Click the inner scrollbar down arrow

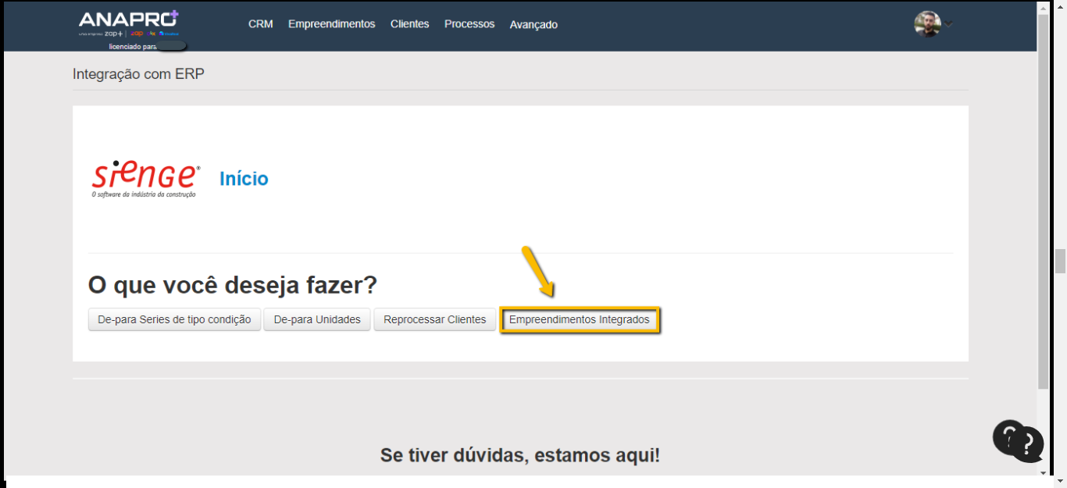pyautogui.click(x=1043, y=472)
